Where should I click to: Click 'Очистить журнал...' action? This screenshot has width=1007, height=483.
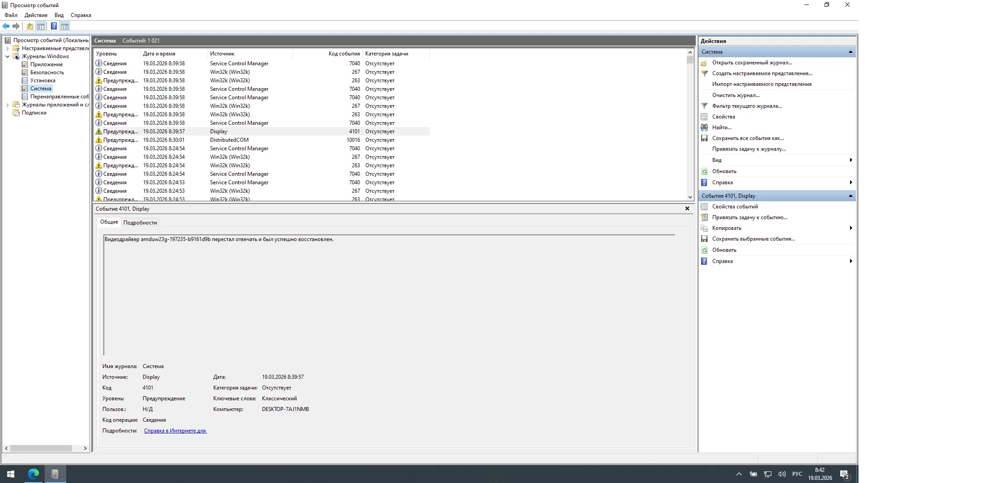point(736,95)
